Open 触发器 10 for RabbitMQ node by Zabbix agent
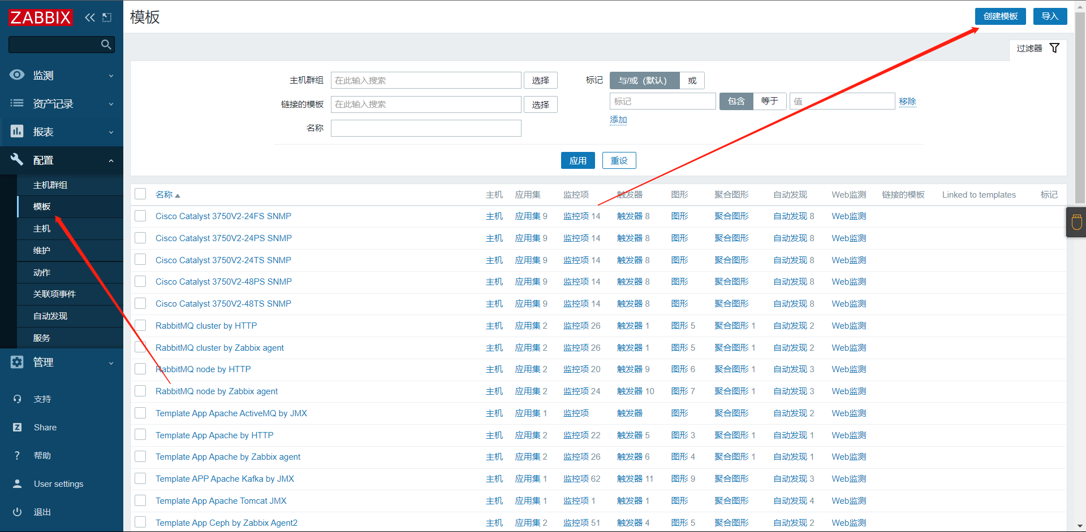Viewport: 1086px width, 532px height. click(635, 391)
